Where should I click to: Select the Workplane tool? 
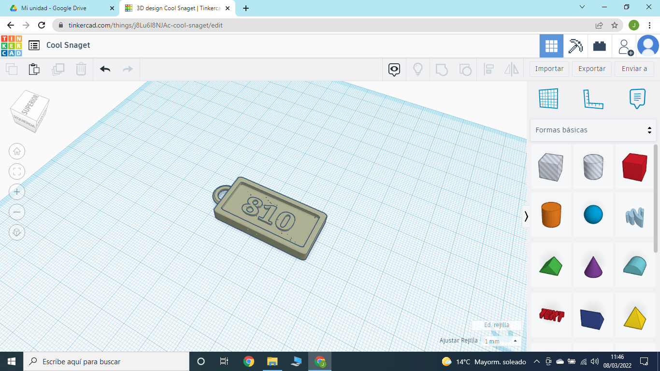(x=548, y=99)
